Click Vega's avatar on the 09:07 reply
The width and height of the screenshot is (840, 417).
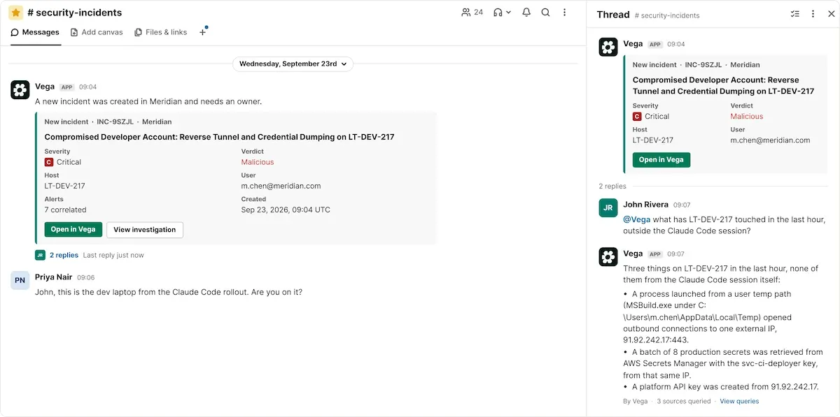pyautogui.click(x=608, y=256)
